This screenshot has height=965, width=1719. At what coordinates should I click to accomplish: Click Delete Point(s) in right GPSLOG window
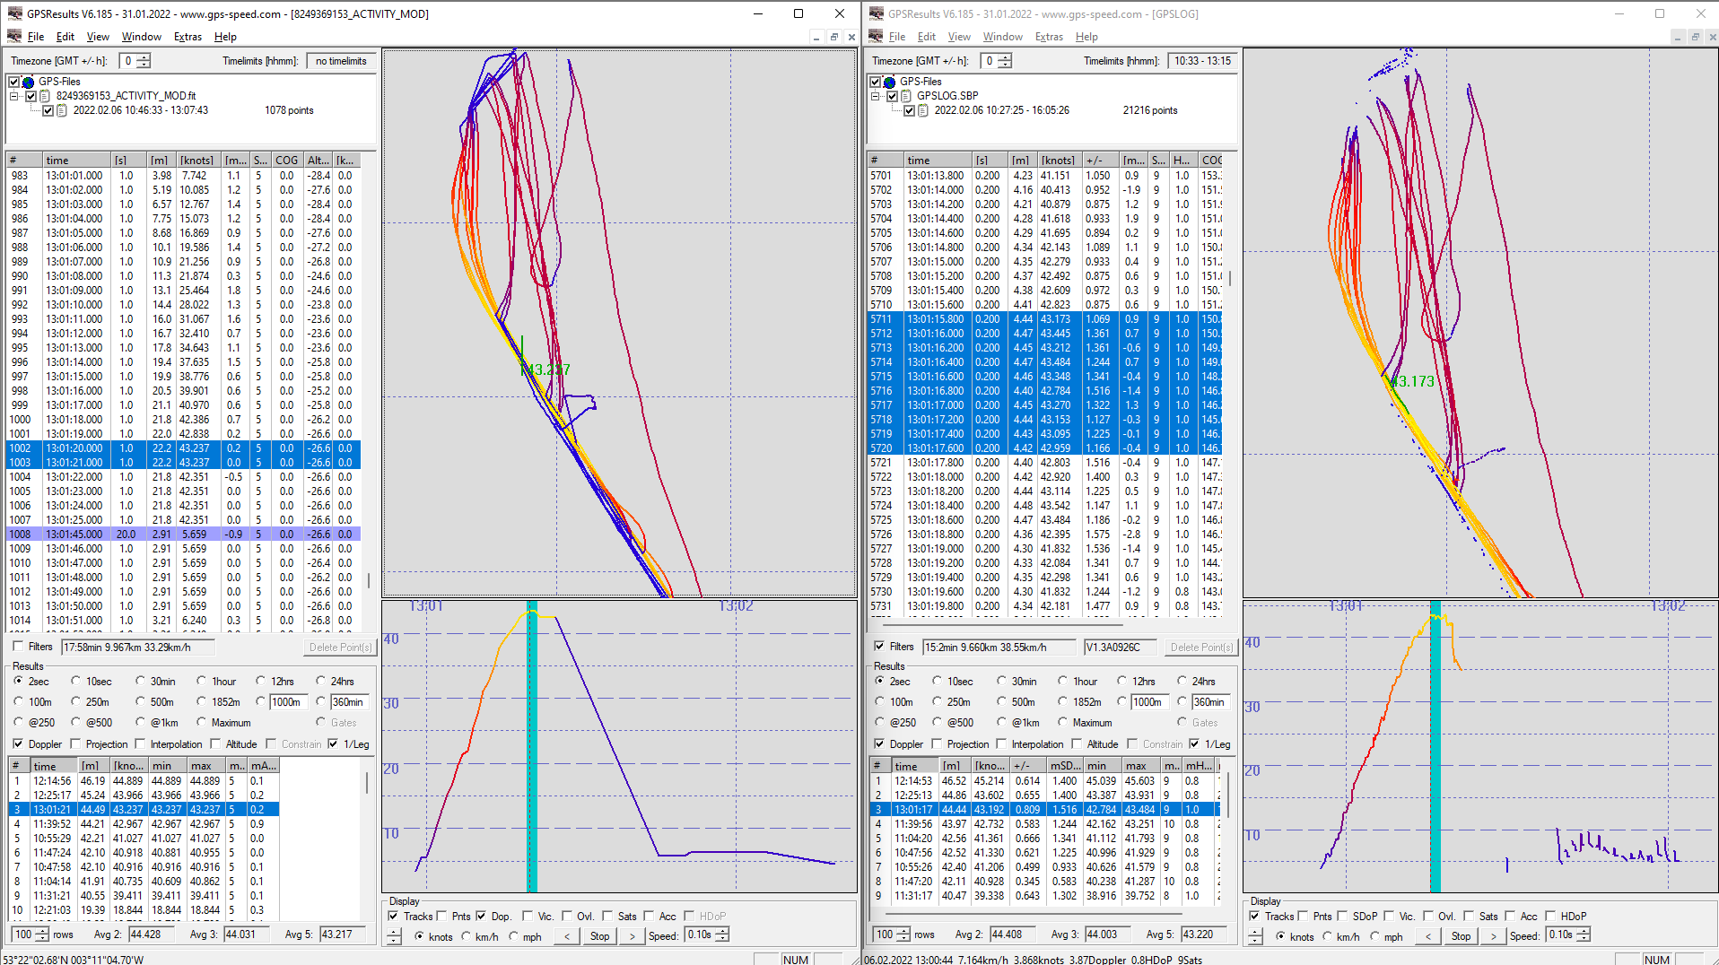1201,647
